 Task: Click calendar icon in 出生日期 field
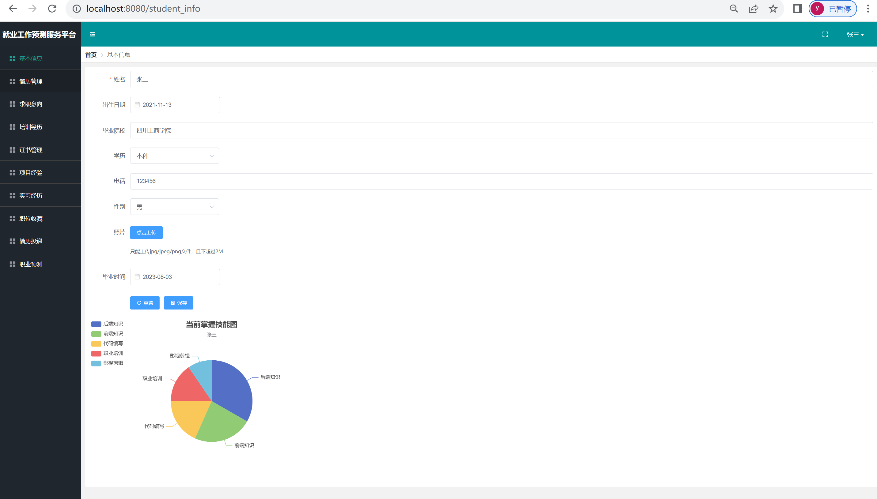[x=137, y=105]
